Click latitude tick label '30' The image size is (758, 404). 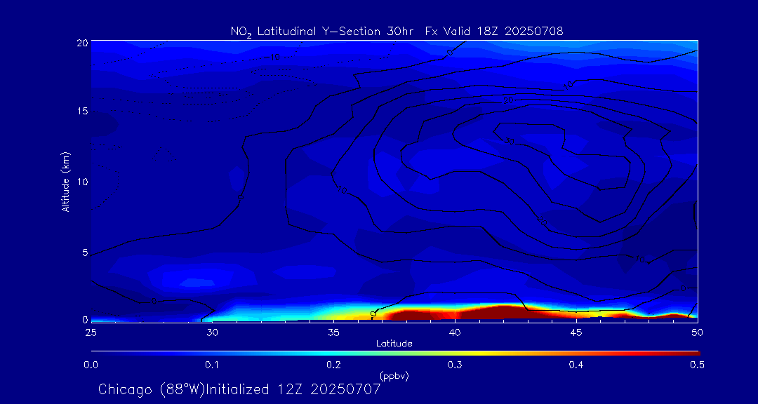click(212, 332)
